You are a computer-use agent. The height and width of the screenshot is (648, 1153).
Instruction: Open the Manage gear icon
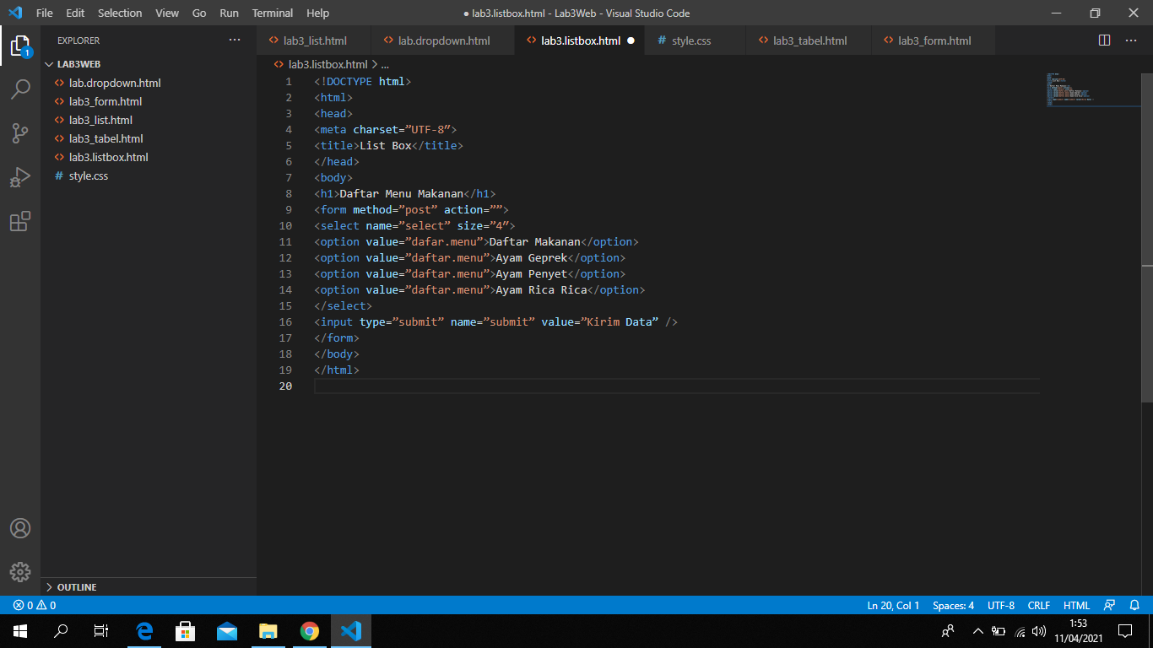pyautogui.click(x=20, y=571)
